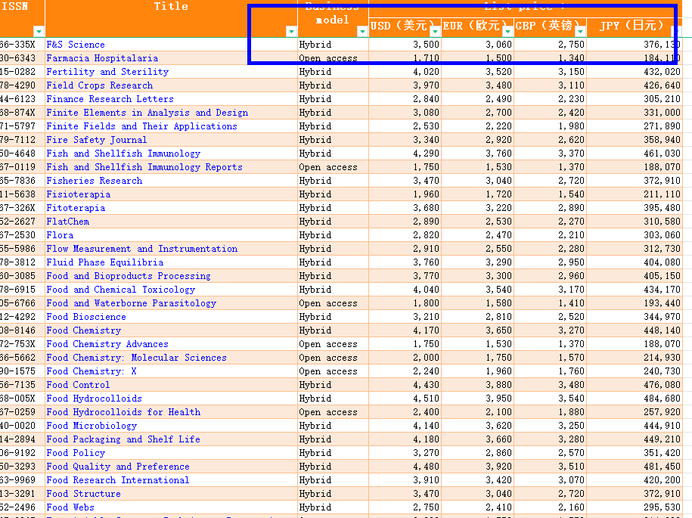Click the FlatChem journal link
692x518 pixels.
[67, 222]
